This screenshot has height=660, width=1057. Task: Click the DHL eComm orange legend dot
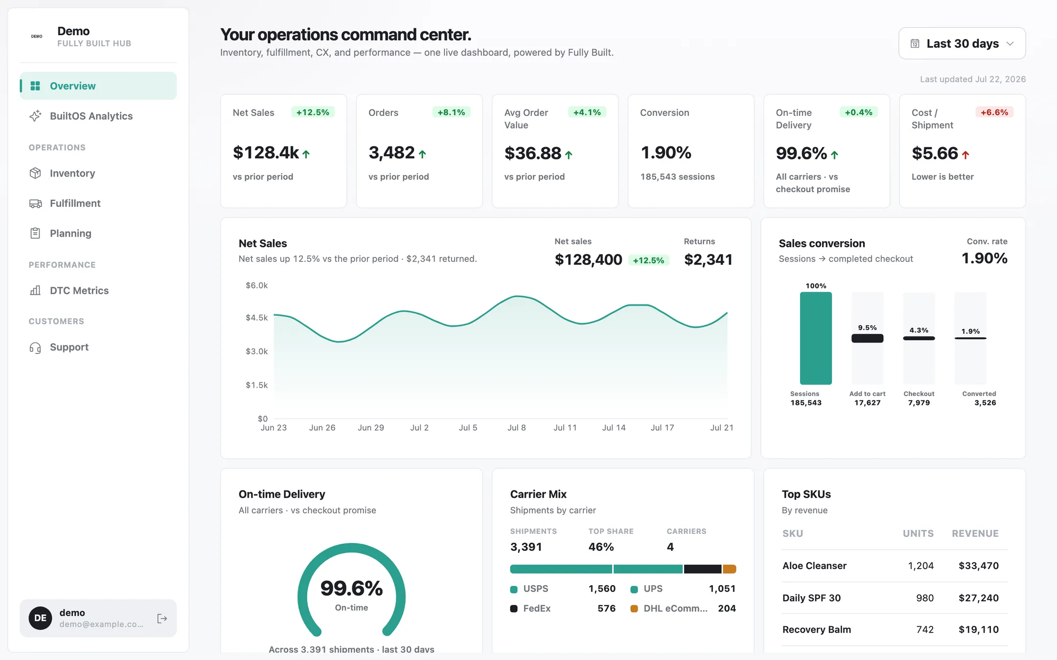634,609
